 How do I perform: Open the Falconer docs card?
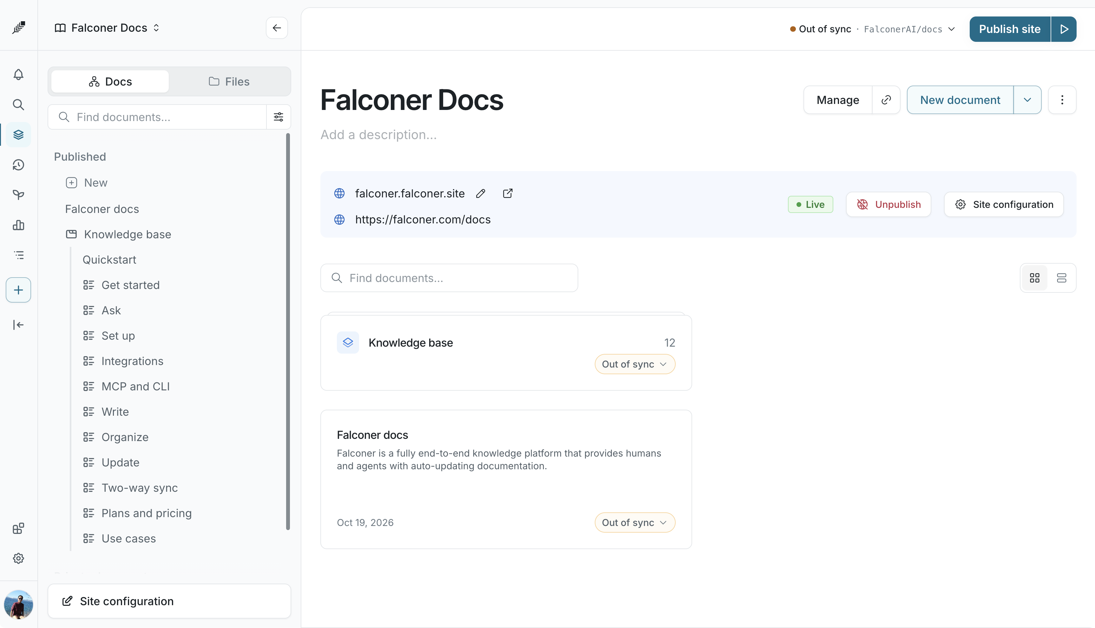[506, 479]
